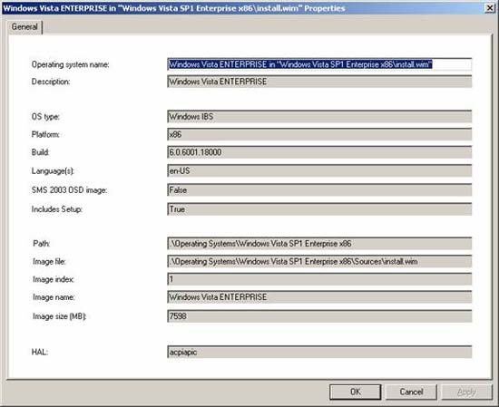Close the Properties dialog window
Image resolution: width=499 pixels, height=407 pixels.
pos(489,8)
